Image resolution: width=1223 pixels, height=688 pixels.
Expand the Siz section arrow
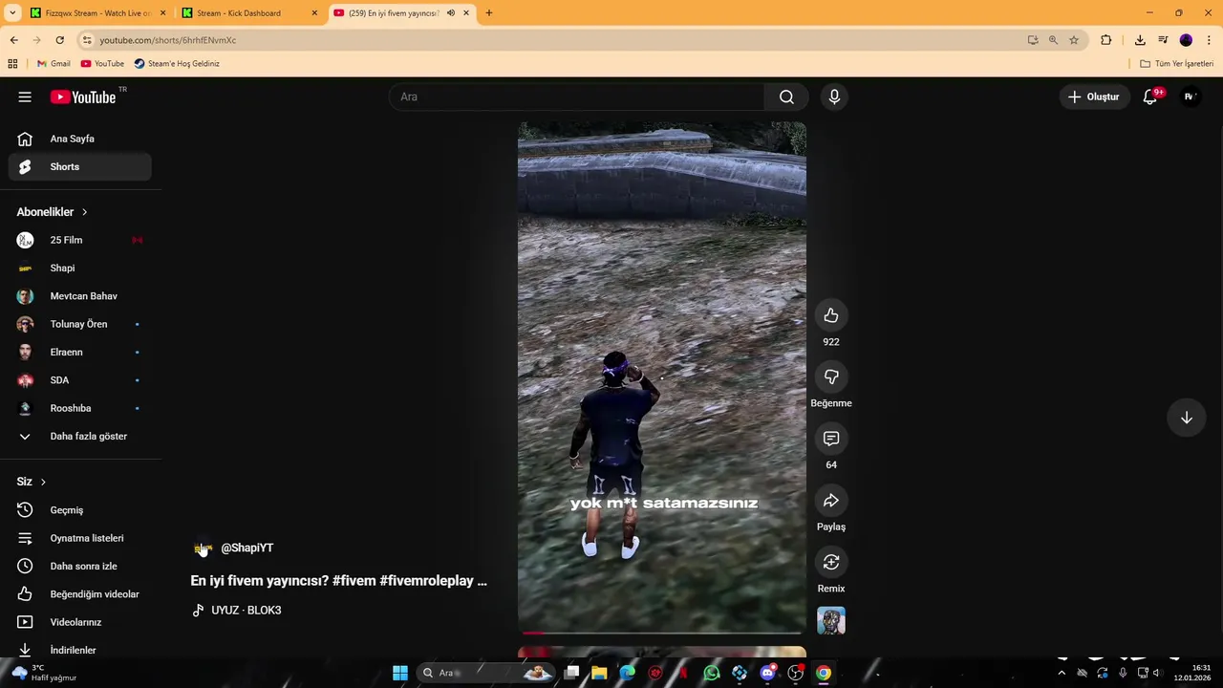[x=43, y=482]
